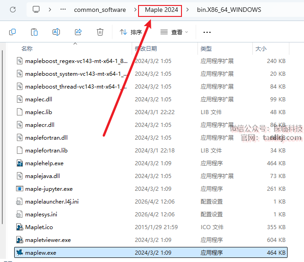Select the maplesys.ini file name
The width and height of the screenshot is (304, 262).
pyautogui.click(x=41, y=215)
